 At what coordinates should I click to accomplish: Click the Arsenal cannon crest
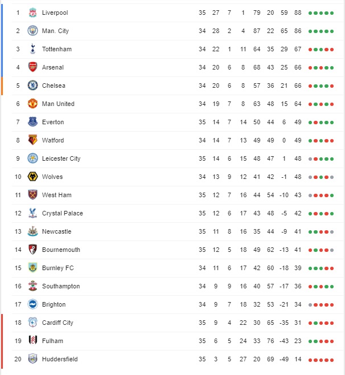[x=32, y=67]
